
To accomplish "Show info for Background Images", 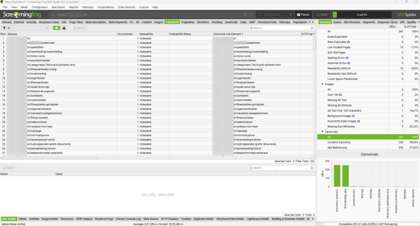I will 353,116.
